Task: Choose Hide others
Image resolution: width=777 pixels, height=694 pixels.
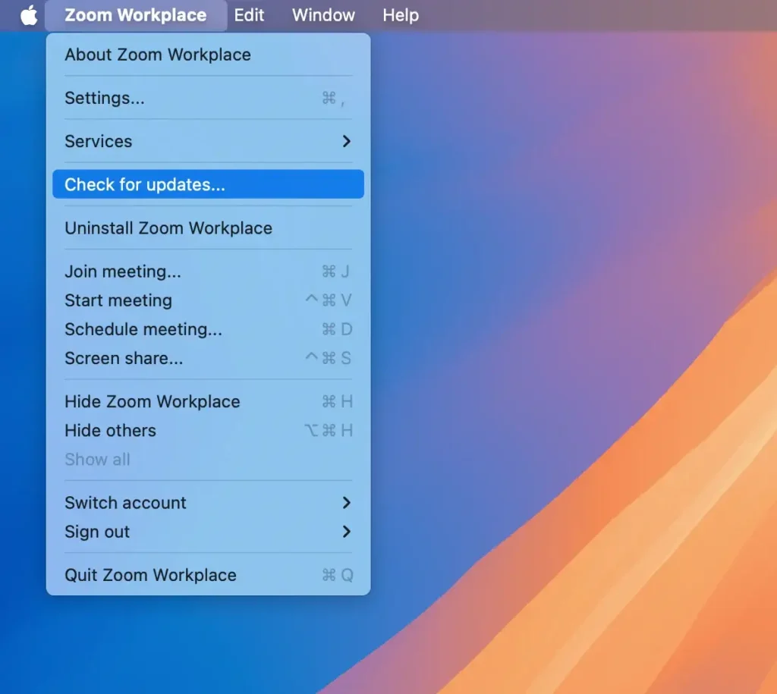Action: click(208, 431)
